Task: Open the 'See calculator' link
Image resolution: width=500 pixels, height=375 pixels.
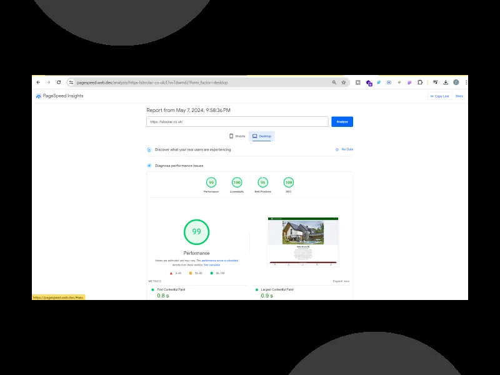Action: coord(212,264)
